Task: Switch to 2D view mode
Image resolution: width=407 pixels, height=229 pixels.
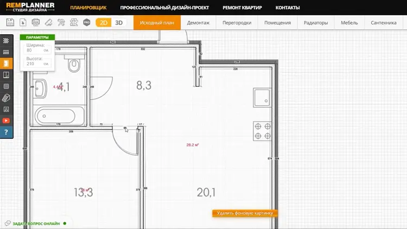Action: 103,23
